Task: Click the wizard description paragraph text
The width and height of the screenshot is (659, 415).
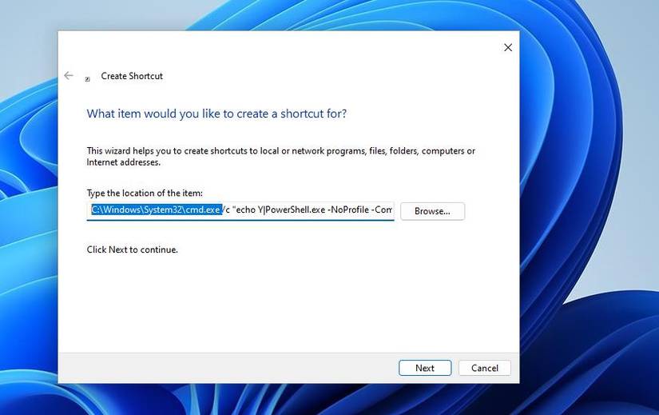Action: (x=280, y=157)
